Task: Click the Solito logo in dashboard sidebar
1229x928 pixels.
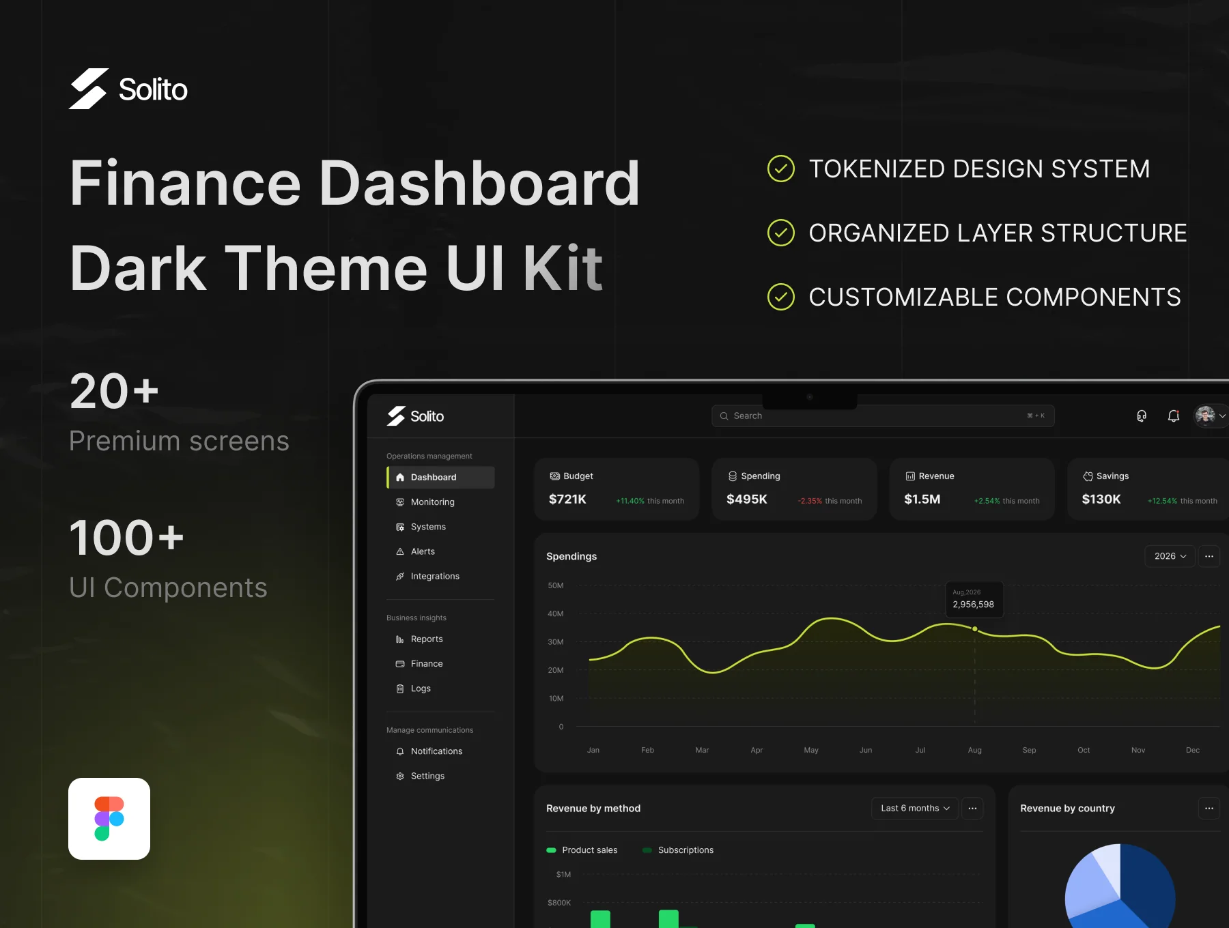Action: 415,416
